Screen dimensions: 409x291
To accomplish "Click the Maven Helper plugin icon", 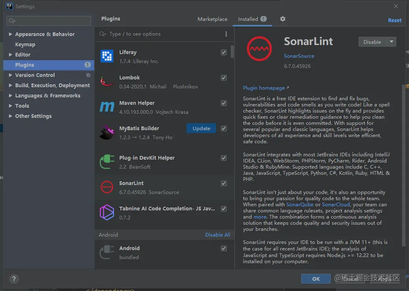I will (107, 107).
